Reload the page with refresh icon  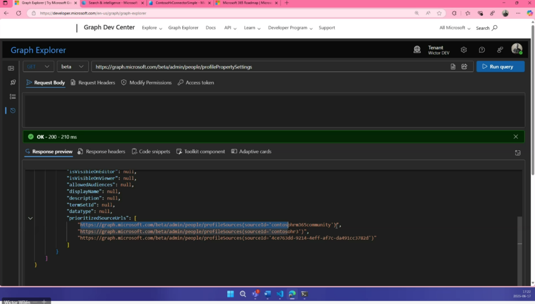point(18,13)
